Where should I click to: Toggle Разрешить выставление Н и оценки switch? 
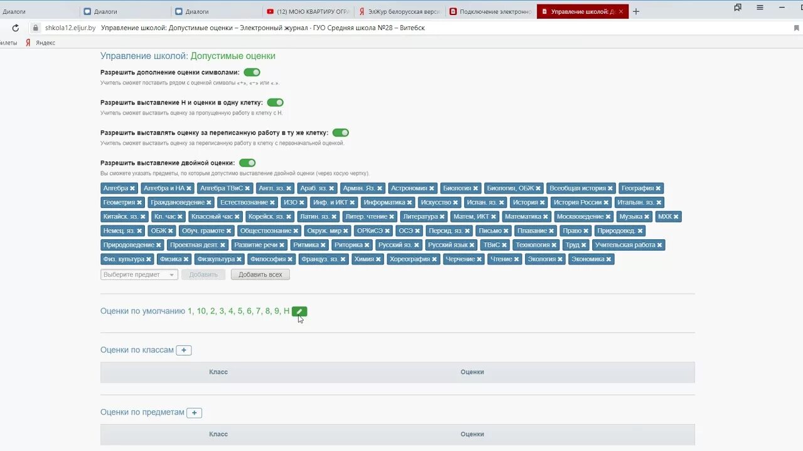(275, 103)
